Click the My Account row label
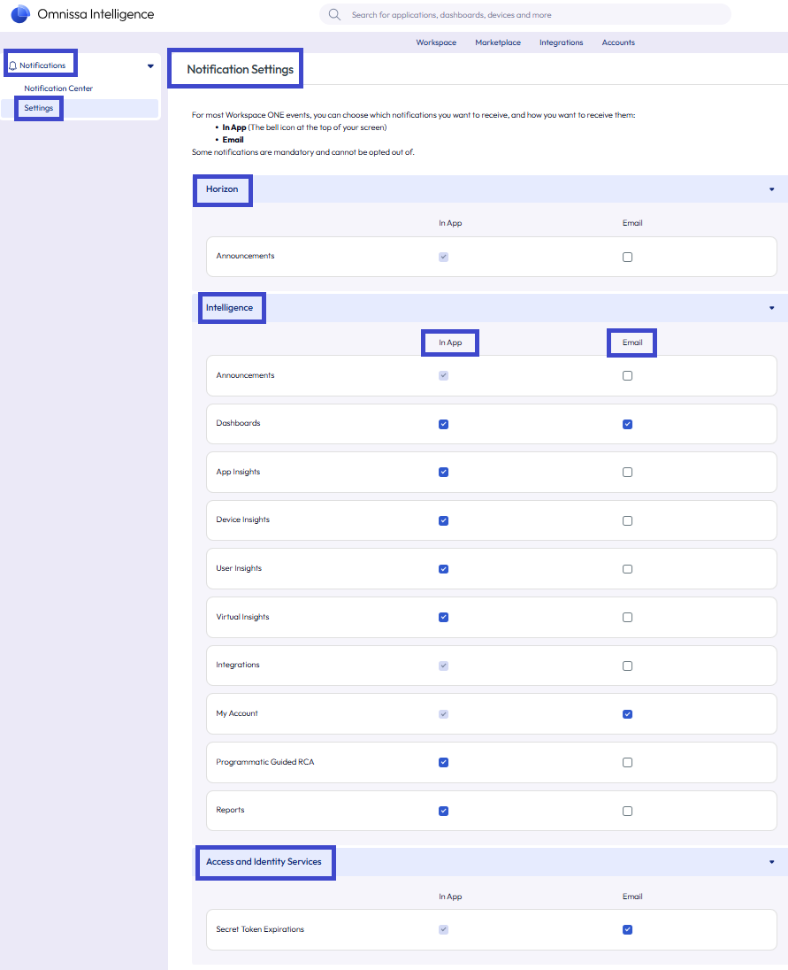The image size is (788, 970). pos(237,713)
